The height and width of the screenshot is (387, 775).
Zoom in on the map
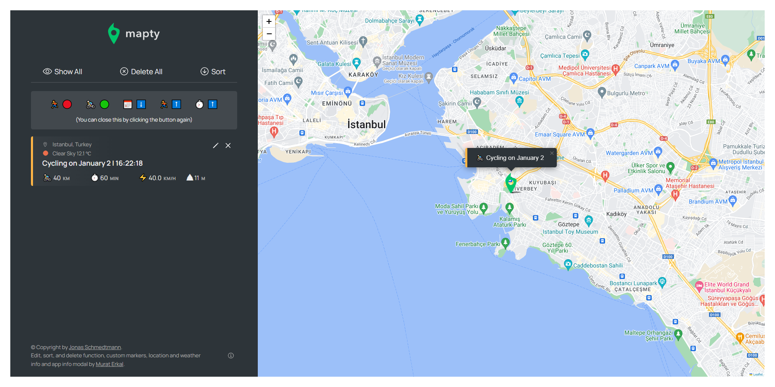tap(269, 21)
